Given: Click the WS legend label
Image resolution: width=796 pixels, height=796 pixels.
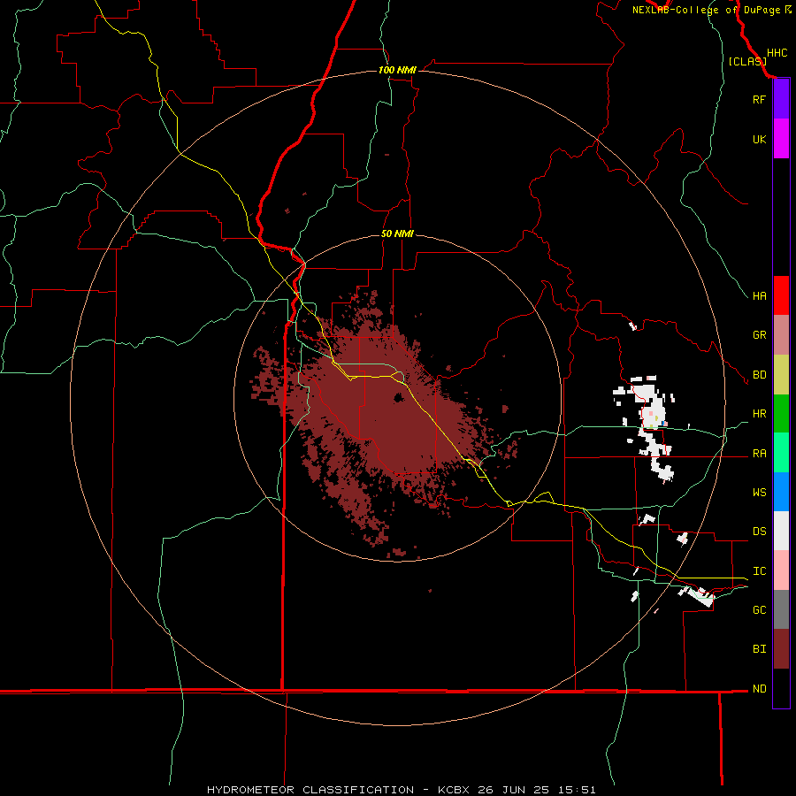Looking at the screenshot, I should [x=759, y=492].
